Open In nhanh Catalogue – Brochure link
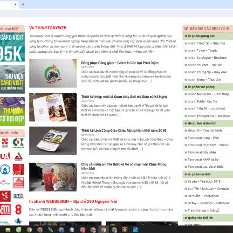 click(x=206, y=58)
